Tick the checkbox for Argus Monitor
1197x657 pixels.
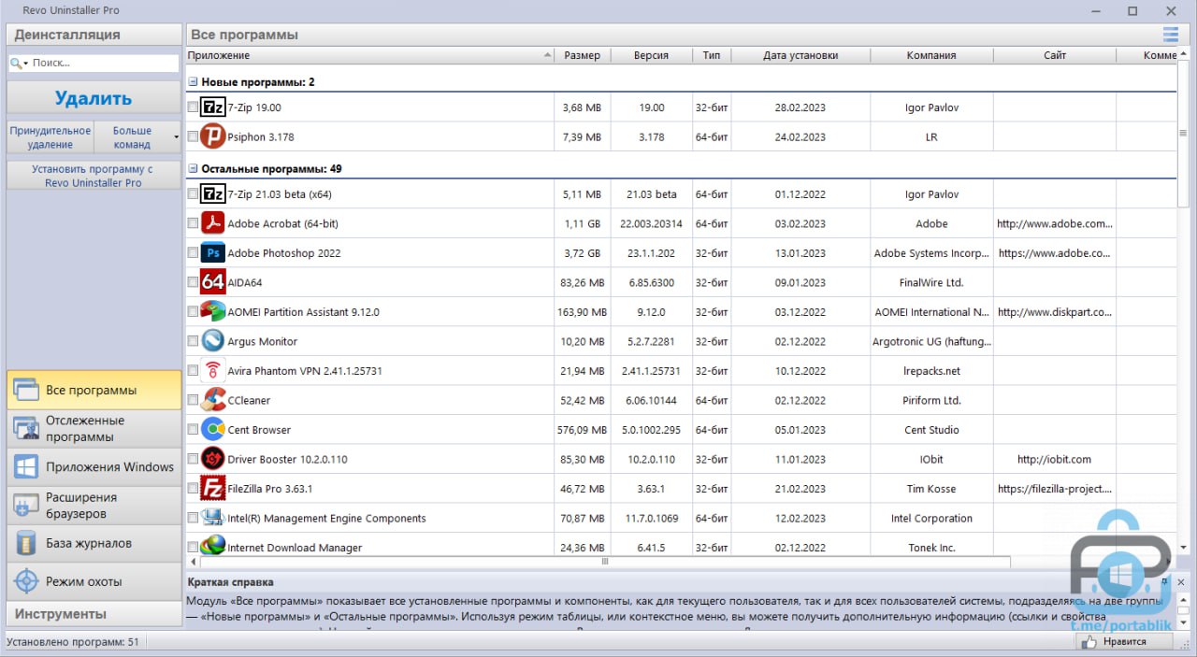pyautogui.click(x=193, y=341)
